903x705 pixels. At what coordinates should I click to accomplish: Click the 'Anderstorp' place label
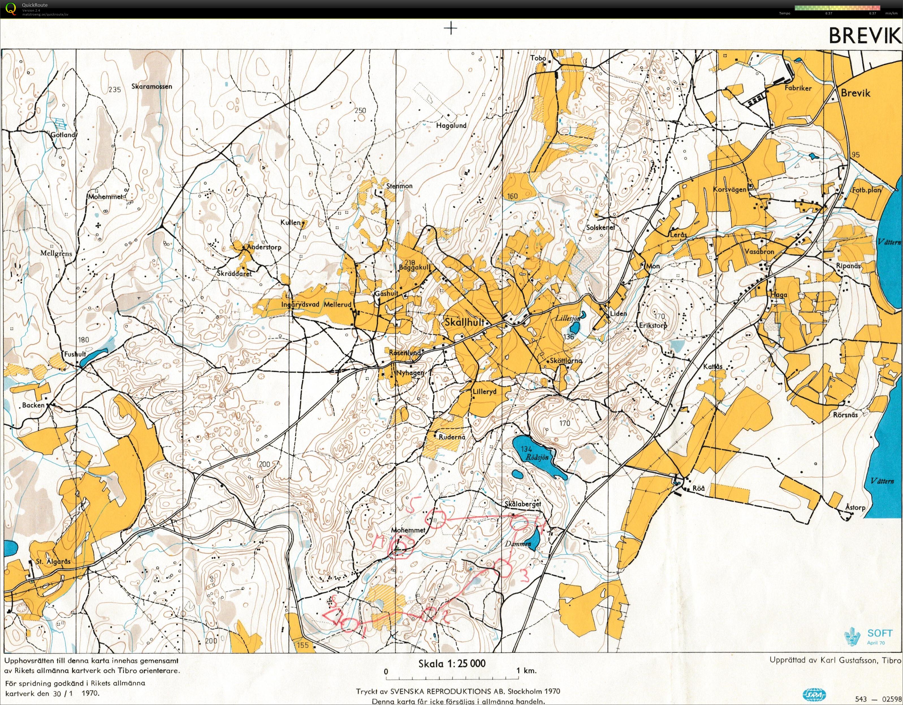[x=264, y=247]
